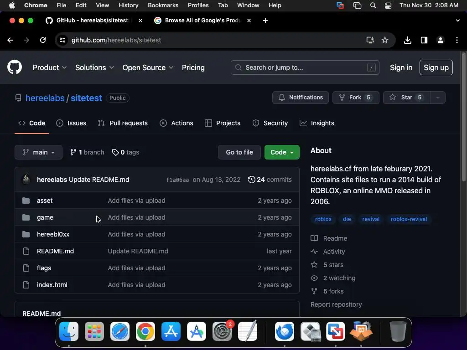Image resolution: width=467 pixels, height=350 pixels.
Task: Expand the Product menu
Action: pyautogui.click(x=49, y=67)
